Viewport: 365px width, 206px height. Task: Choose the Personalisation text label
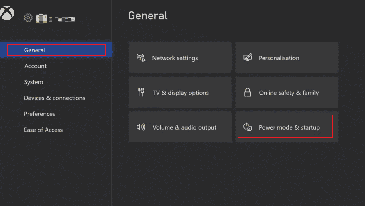tap(279, 58)
